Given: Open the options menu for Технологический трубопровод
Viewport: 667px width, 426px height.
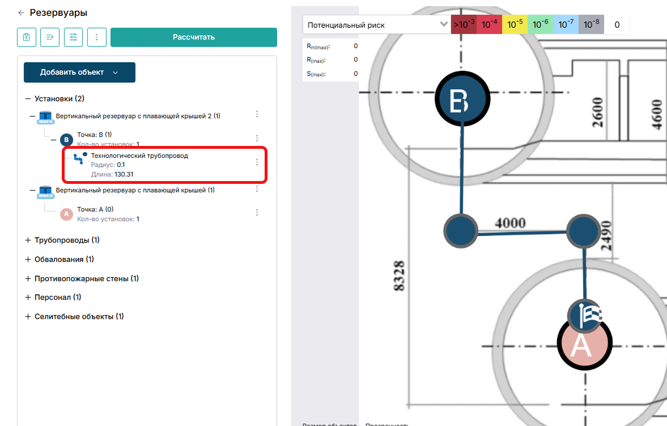Looking at the screenshot, I should 257,162.
